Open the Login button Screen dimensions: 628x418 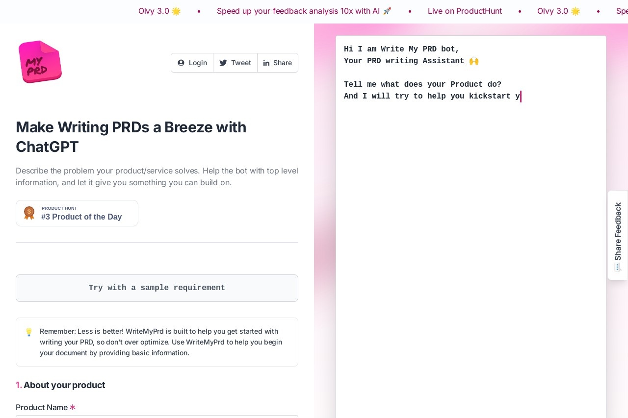click(x=192, y=63)
